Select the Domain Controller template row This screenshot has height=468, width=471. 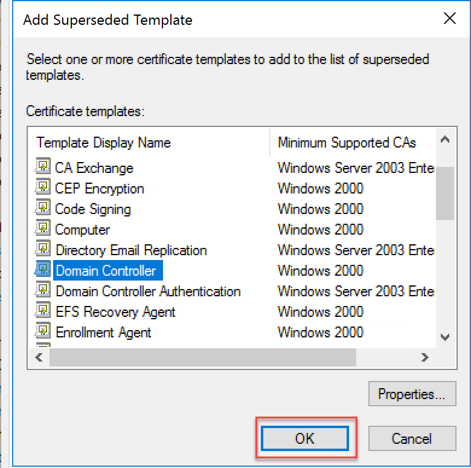106,270
